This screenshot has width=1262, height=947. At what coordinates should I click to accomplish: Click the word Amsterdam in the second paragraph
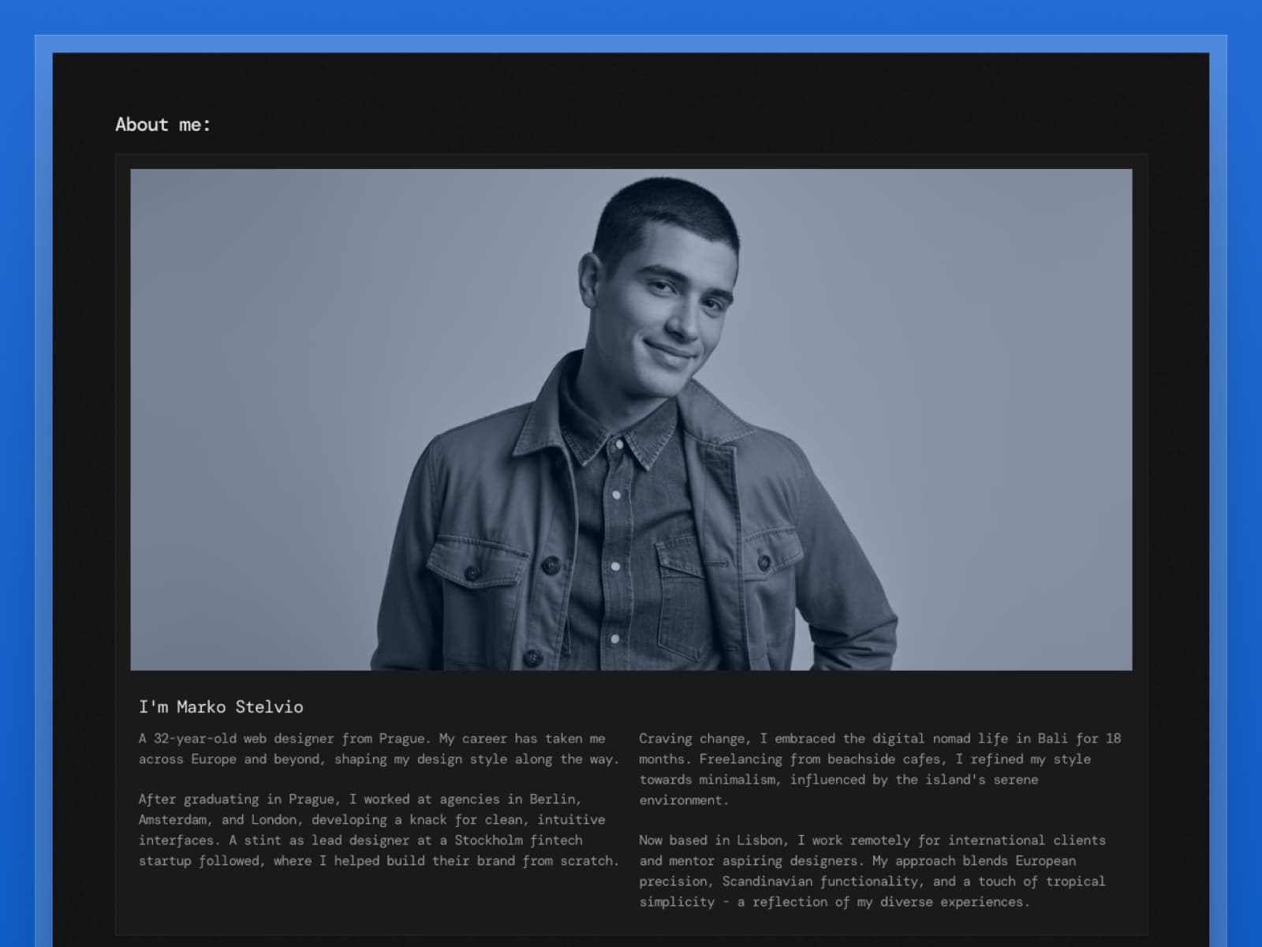pos(174,819)
